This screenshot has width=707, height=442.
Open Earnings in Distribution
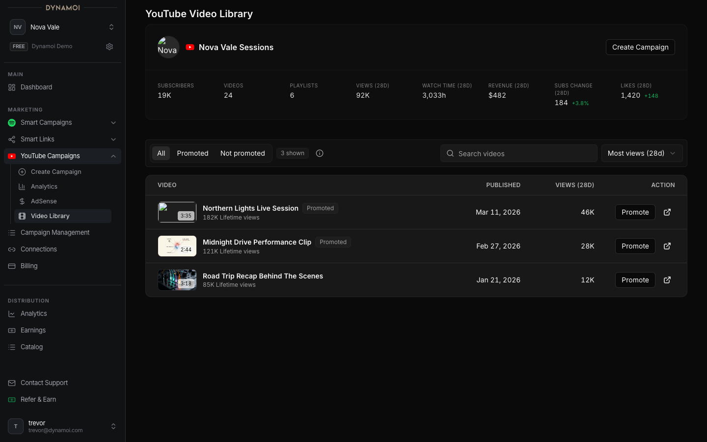(x=62, y=331)
